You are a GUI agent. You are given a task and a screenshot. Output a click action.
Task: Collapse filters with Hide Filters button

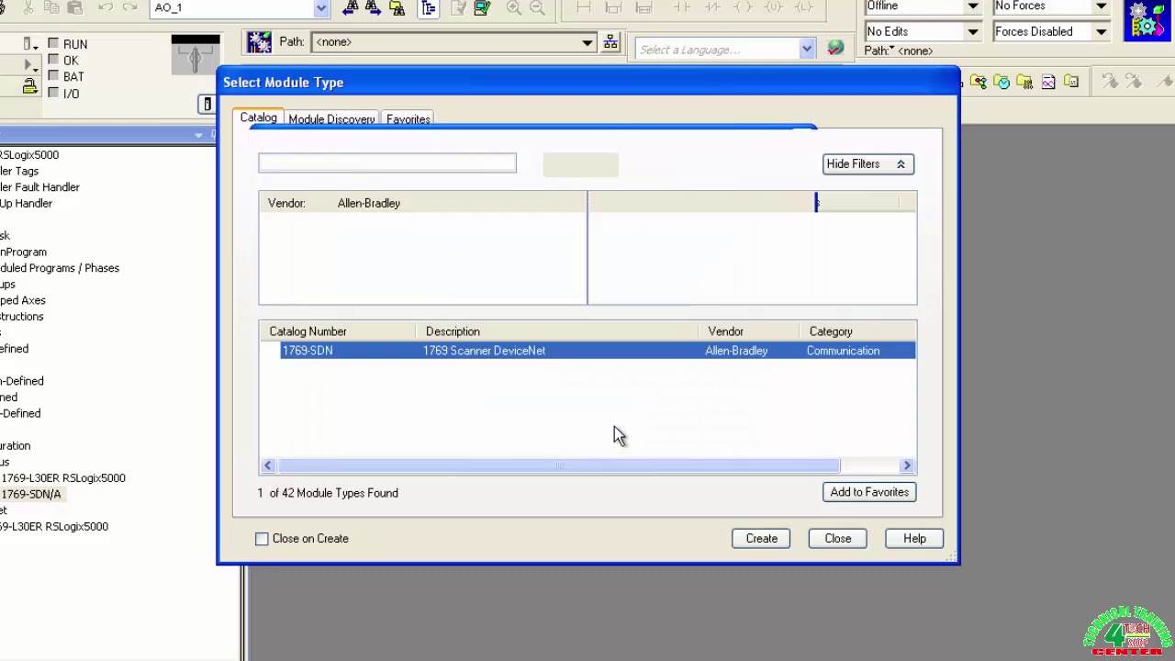pos(867,164)
